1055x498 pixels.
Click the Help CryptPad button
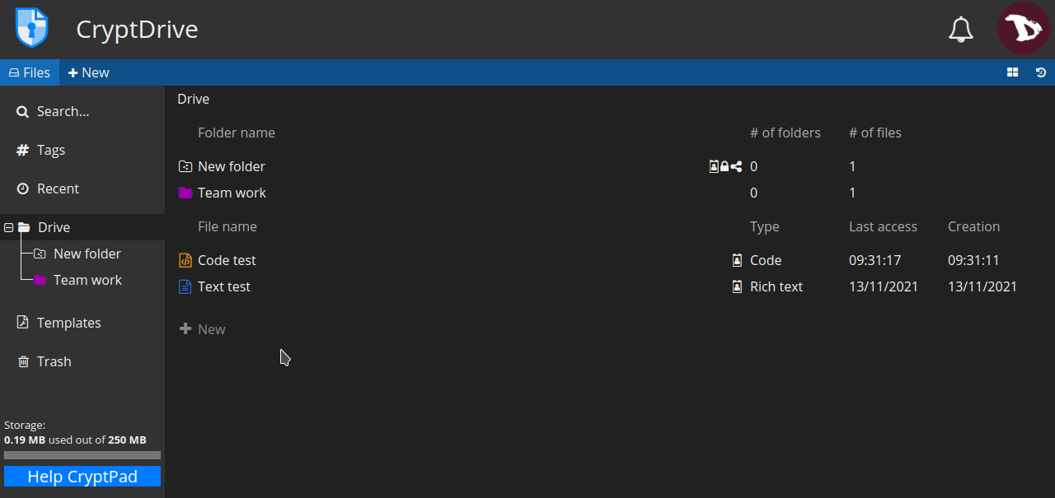82,477
